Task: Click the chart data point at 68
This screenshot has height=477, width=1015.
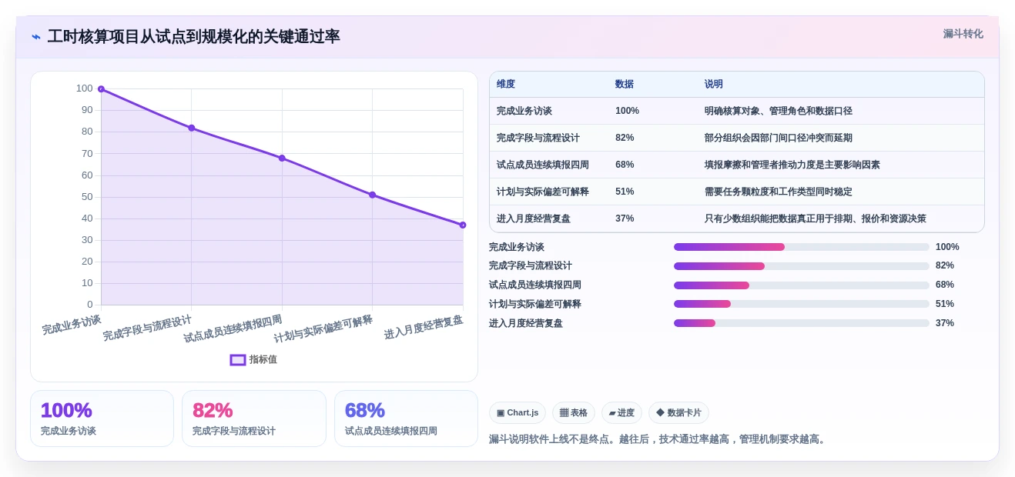Action: (x=282, y=158)
